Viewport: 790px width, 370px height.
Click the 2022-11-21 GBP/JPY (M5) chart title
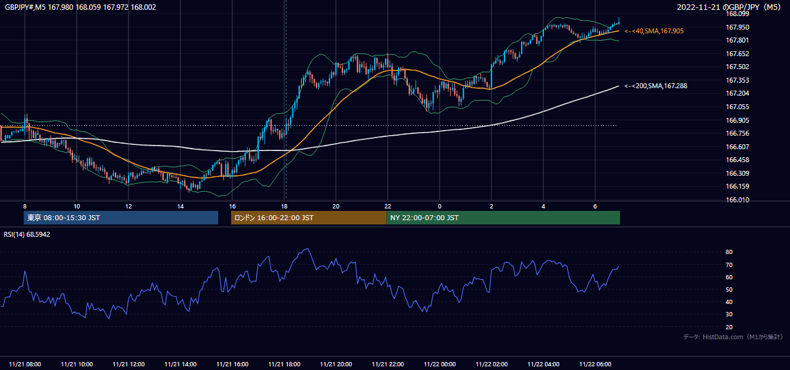[x=730, y=7]
